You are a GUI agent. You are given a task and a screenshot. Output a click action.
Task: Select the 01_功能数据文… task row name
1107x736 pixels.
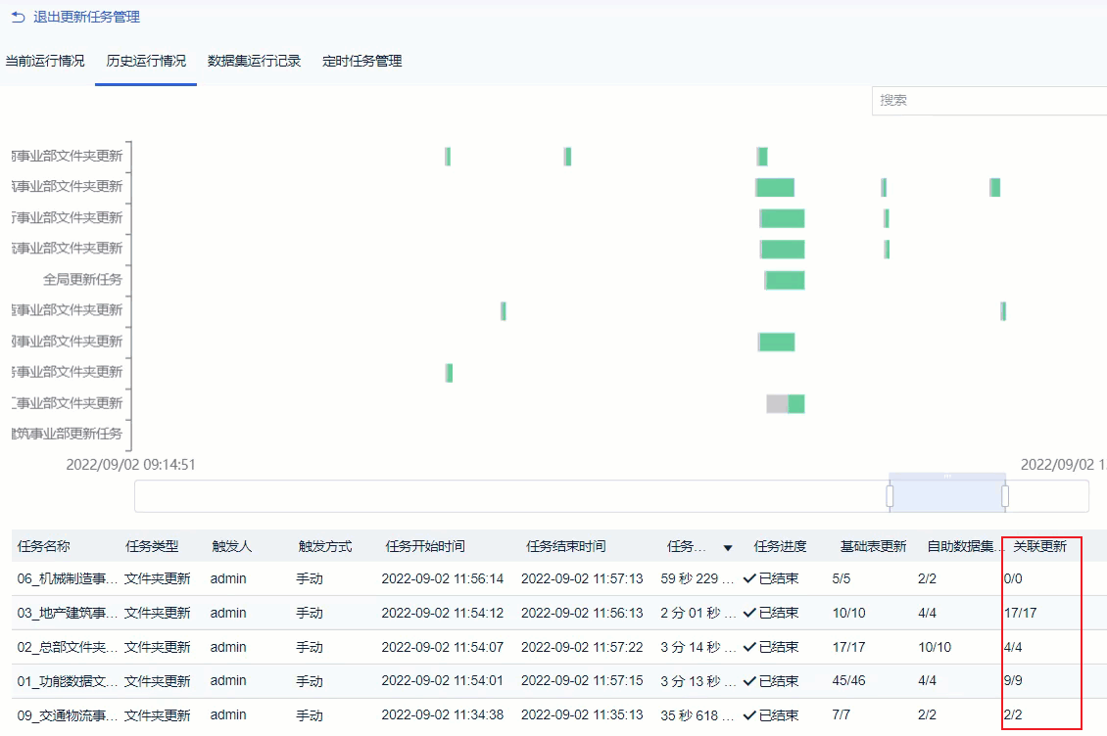coord(68,681)
